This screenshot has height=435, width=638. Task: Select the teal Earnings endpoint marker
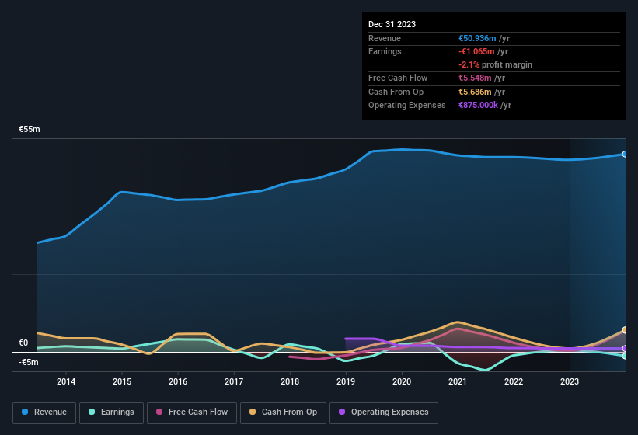coord(625,356)
